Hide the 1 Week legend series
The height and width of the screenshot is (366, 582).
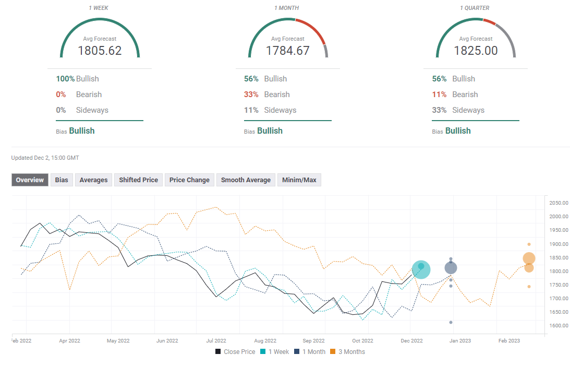[x=274, y=352]
